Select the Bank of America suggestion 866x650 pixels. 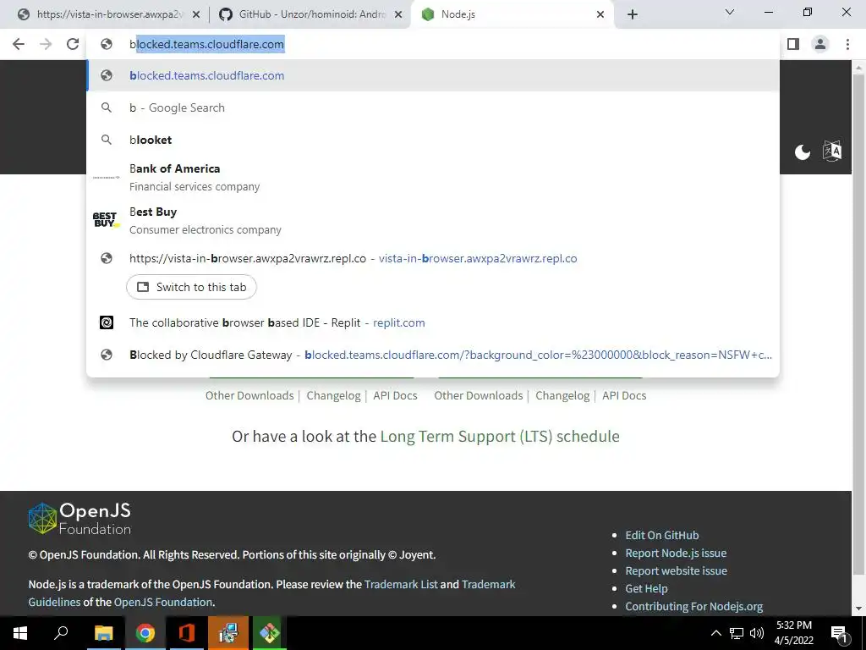coord(433,178)
